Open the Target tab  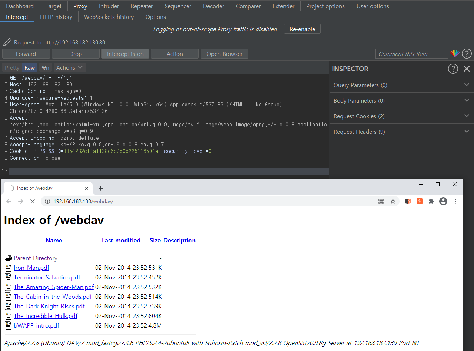pos(54,6)
